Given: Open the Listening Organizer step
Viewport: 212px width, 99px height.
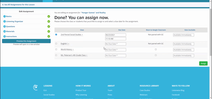Looking at the screenshot, I should (15, 21).
